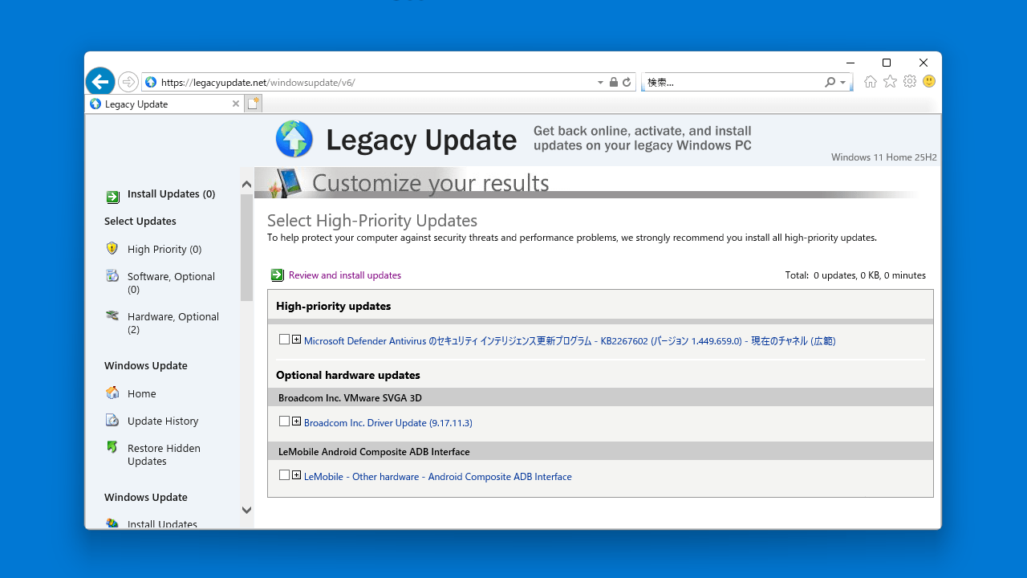Click the magnifier search icon
Screen dimensions: 1027x578
[830, 82]
